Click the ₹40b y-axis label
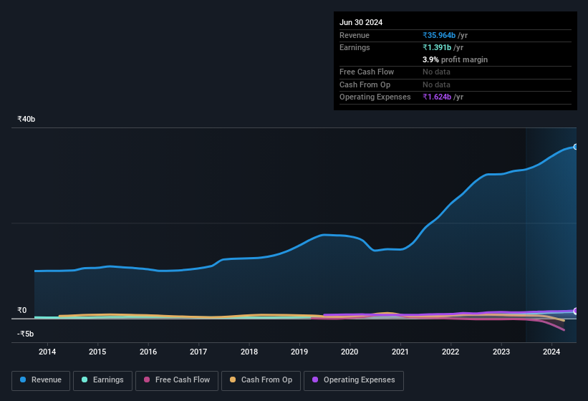588x401 pixels. pos(26,119)
